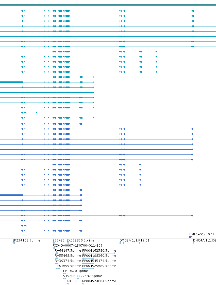Select the thick cyan exon bar
The width and height of the screenshot is (216, 285).
11,82
